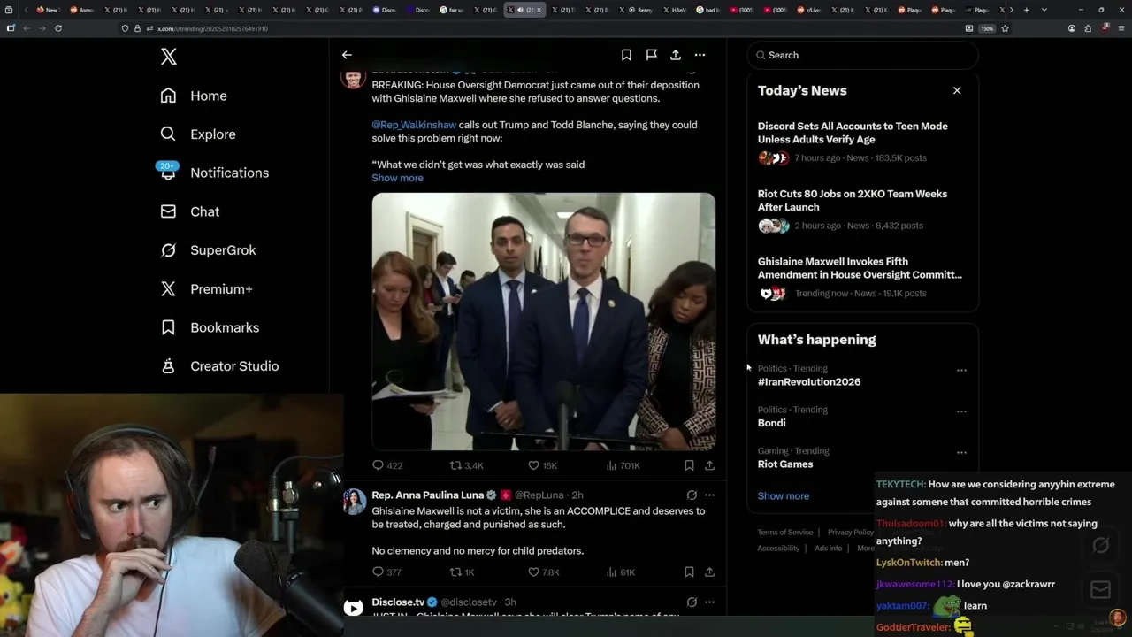Open Rep. Anna Paulina Luna's avatar

[354, 502]
